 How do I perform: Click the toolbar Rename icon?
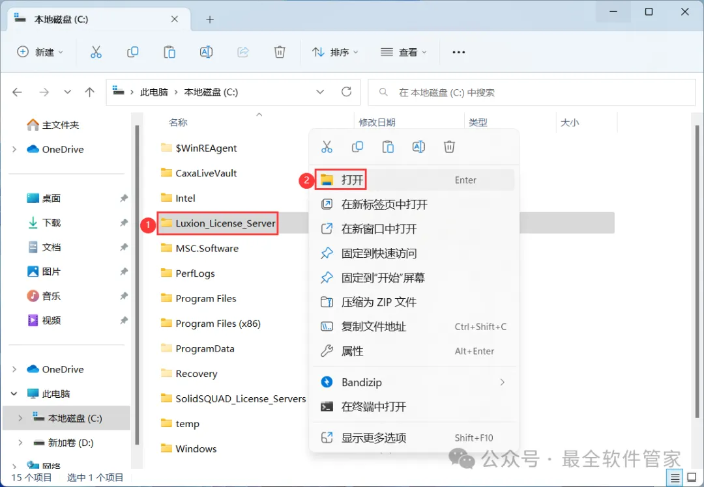click(x=206, y=52)
